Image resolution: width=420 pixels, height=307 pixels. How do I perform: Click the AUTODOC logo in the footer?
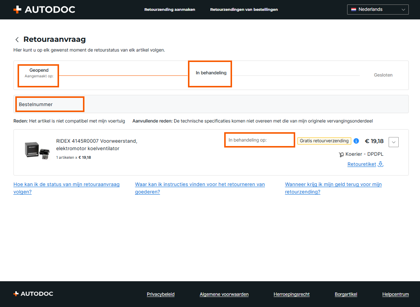point(33,294)
